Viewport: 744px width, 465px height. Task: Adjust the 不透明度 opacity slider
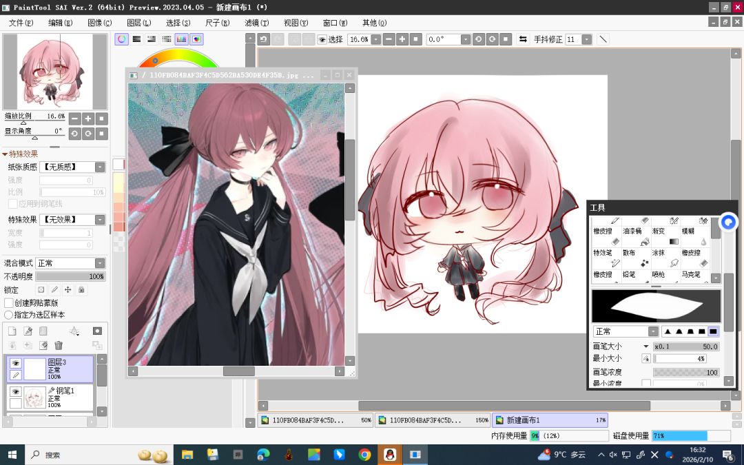(x=71, y=276)
